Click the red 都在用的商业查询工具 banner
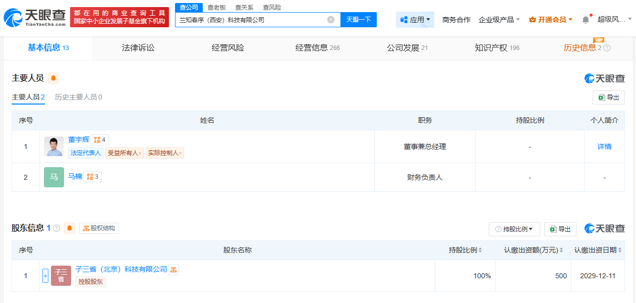The height and width of the screenshot is (303, 636). (x=119, y=17)
